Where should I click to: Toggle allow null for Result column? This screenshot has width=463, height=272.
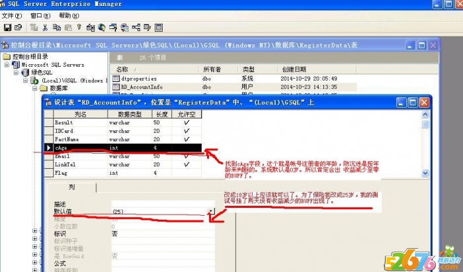click(187, 122)
